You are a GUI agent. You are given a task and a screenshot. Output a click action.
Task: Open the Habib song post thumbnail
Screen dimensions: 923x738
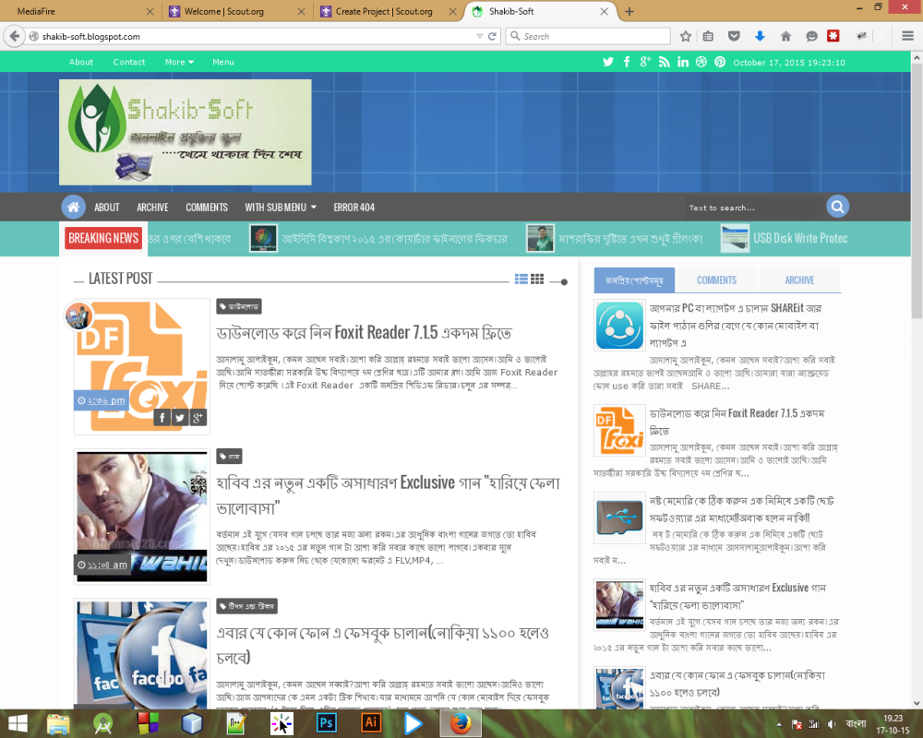(x=142, y=517)
